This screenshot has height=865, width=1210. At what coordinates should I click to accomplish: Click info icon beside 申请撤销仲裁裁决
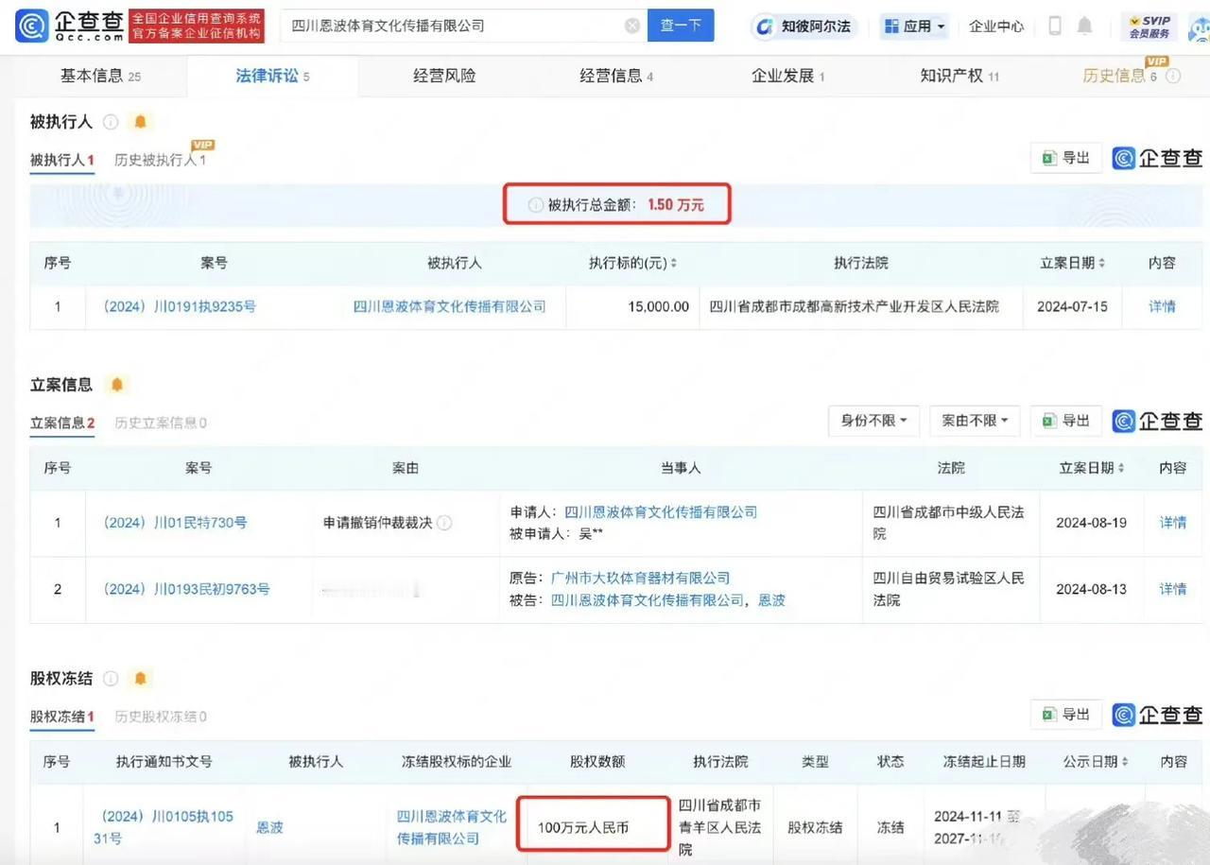tap(444, 523)
